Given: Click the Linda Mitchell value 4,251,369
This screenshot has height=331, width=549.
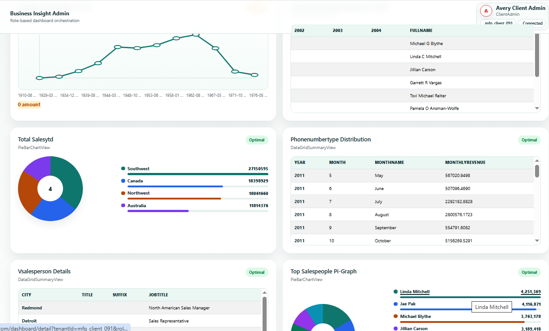Looking at the screenshot, I should point(531,292).
